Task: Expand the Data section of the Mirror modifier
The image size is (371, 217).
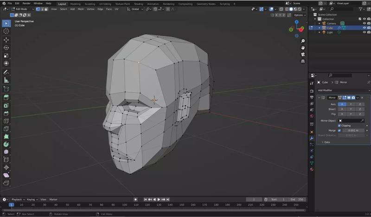Action: click(326, 142)
